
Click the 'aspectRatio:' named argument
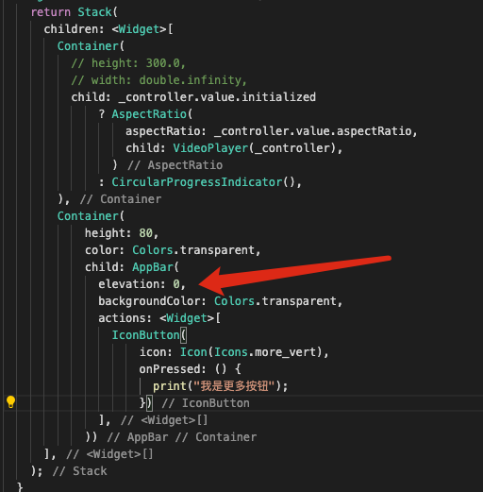click(166, 131)
